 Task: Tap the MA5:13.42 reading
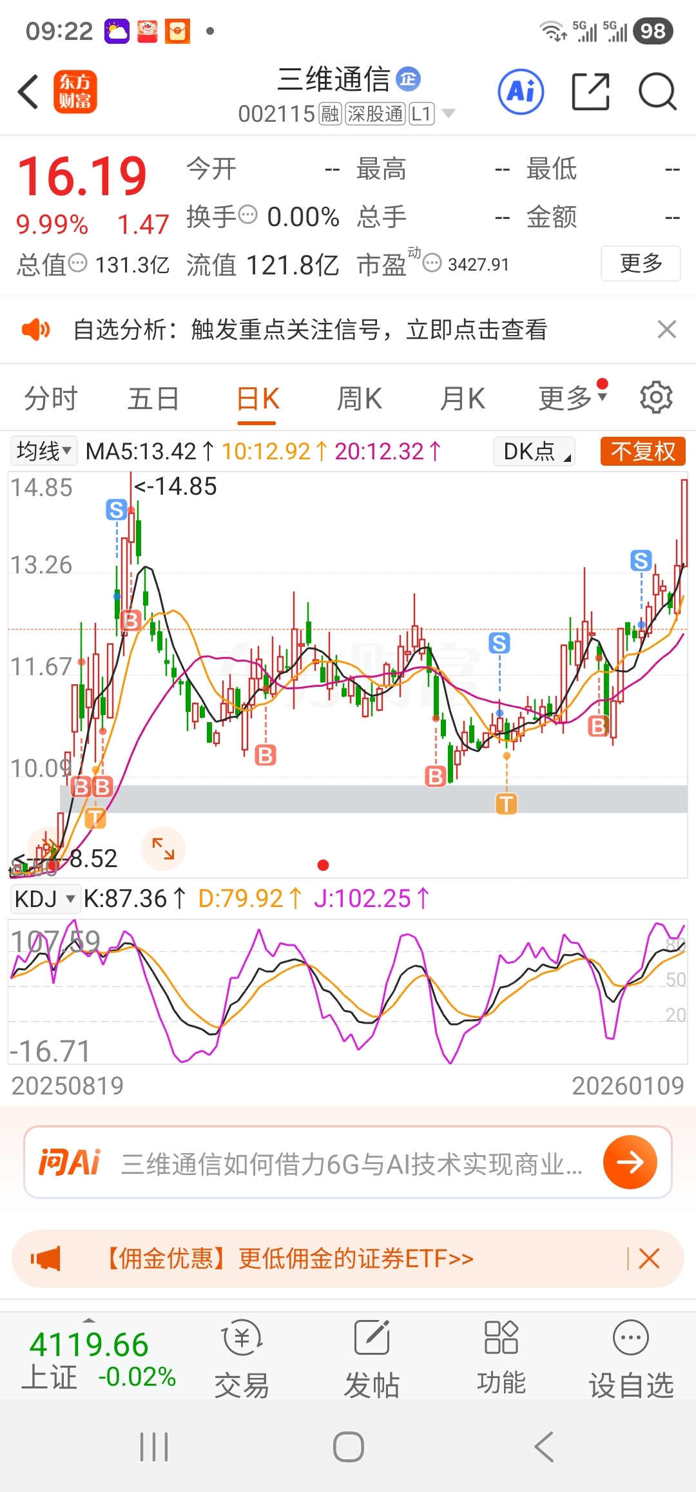(150, 452)
